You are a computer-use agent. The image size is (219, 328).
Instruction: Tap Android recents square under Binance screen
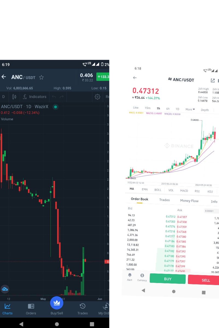[x=203, y=292]
